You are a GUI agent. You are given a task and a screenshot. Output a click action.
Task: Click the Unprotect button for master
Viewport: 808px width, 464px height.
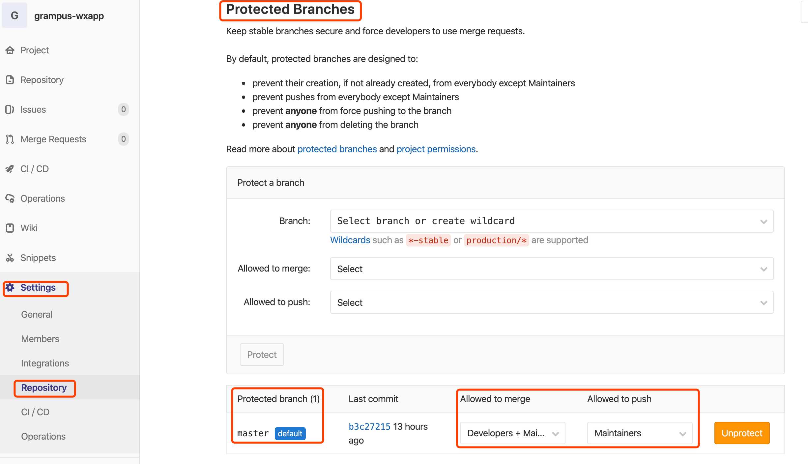coord(742,432)
